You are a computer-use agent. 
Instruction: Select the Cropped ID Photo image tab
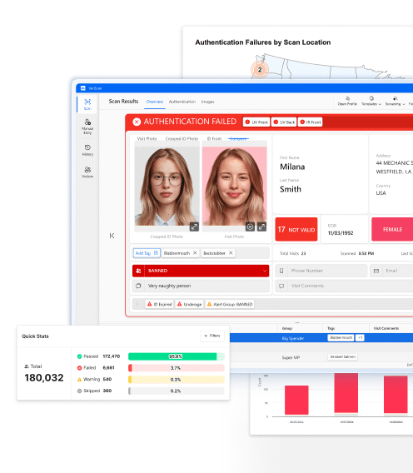pos(182,139)
